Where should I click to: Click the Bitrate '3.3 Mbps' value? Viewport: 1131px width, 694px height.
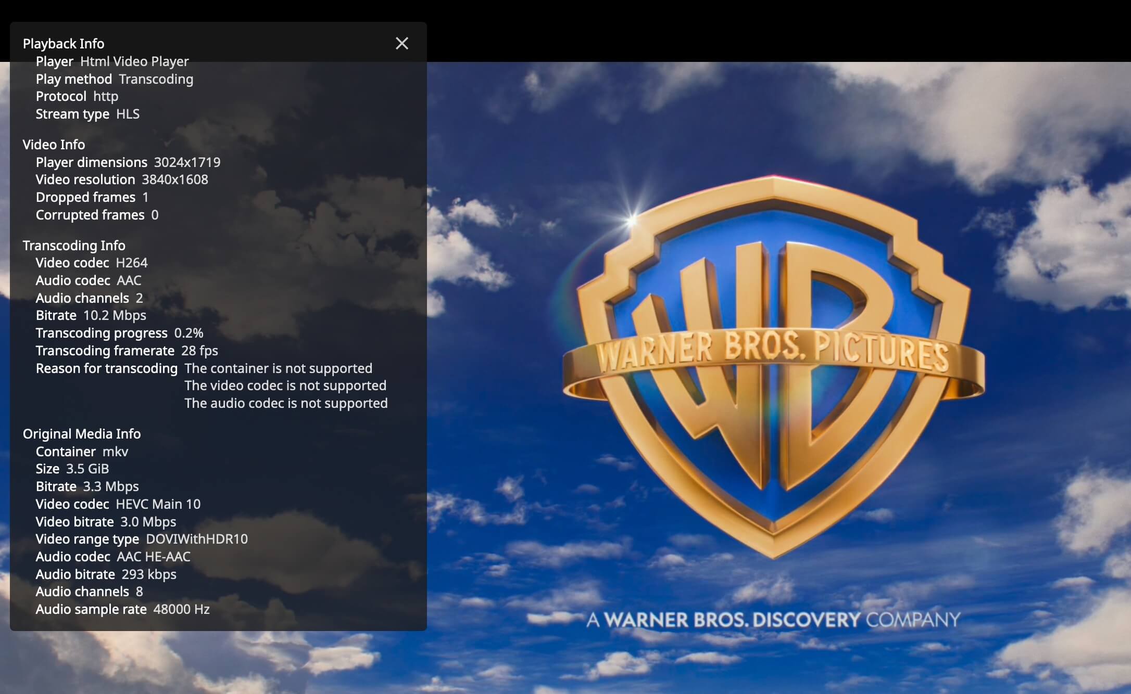point(111,486)
